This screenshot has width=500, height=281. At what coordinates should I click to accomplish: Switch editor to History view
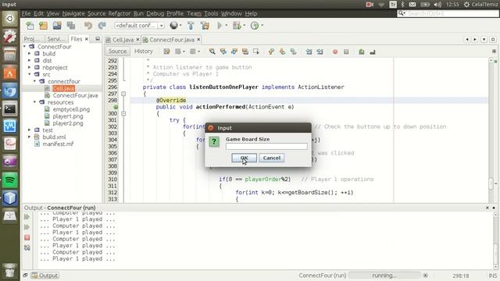[x=144, y=52]
